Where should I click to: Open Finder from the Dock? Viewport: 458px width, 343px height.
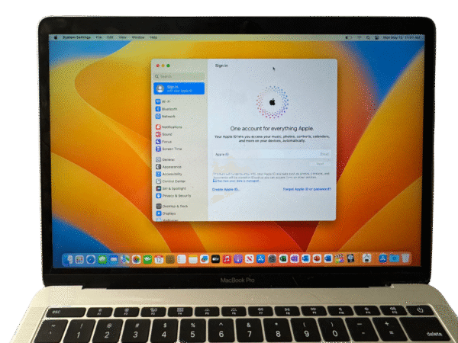coord(68,259)
